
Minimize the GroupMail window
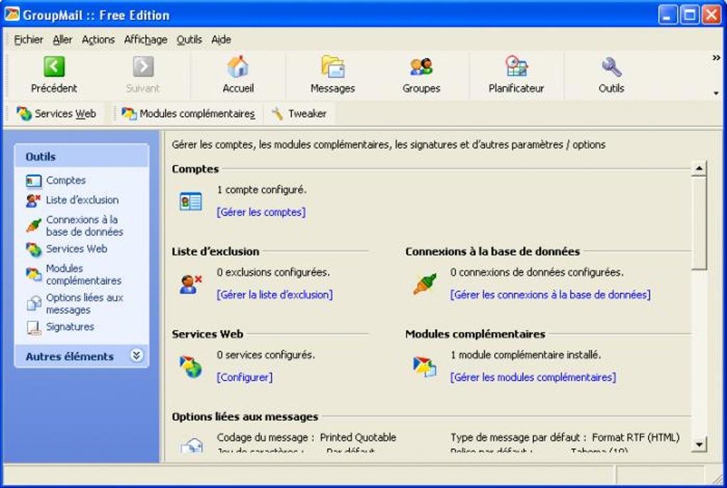[x=667, y=15]
